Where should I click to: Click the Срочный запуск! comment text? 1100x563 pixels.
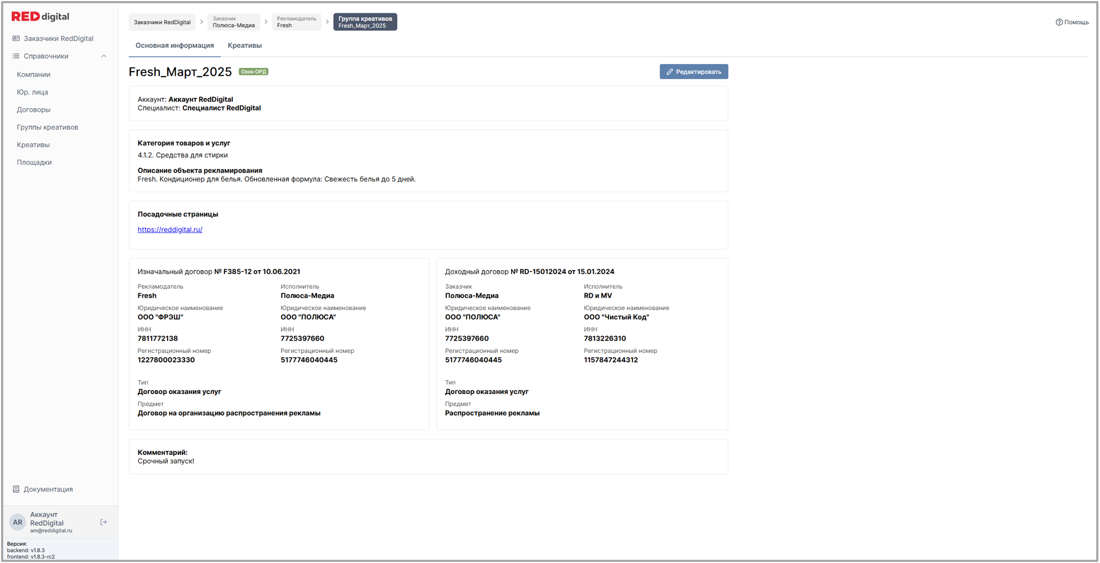pyautogui.click(x=166, y=461)
